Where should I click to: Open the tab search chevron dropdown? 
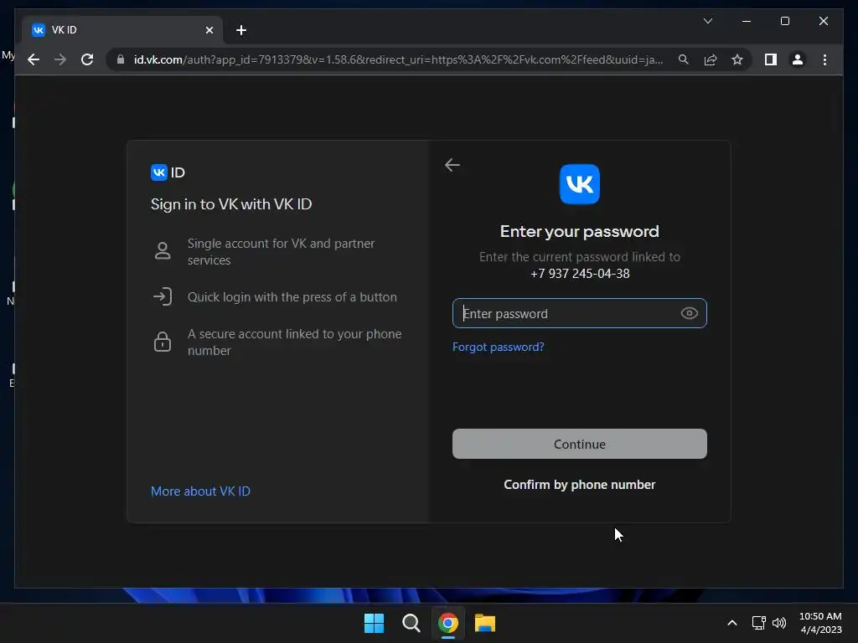click(707, 21)
